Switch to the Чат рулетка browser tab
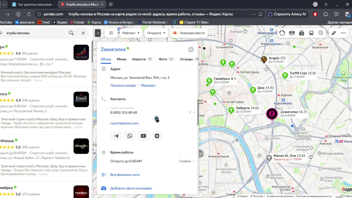Viewport: 352px width, 198px height. coord(33,4)
